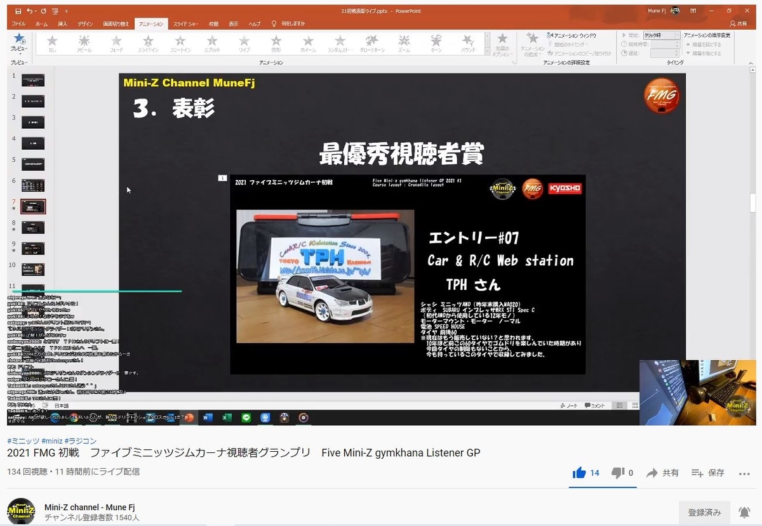Select slide 8 thumbnail
Viewport: 762px width, 526px height.
(33, 227)
